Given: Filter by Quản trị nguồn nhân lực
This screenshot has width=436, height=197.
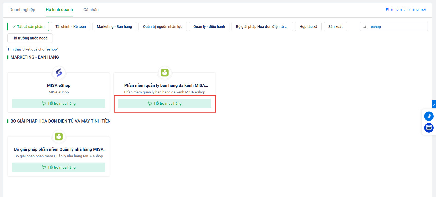Looking at the screenshot, I should point(163,27).
